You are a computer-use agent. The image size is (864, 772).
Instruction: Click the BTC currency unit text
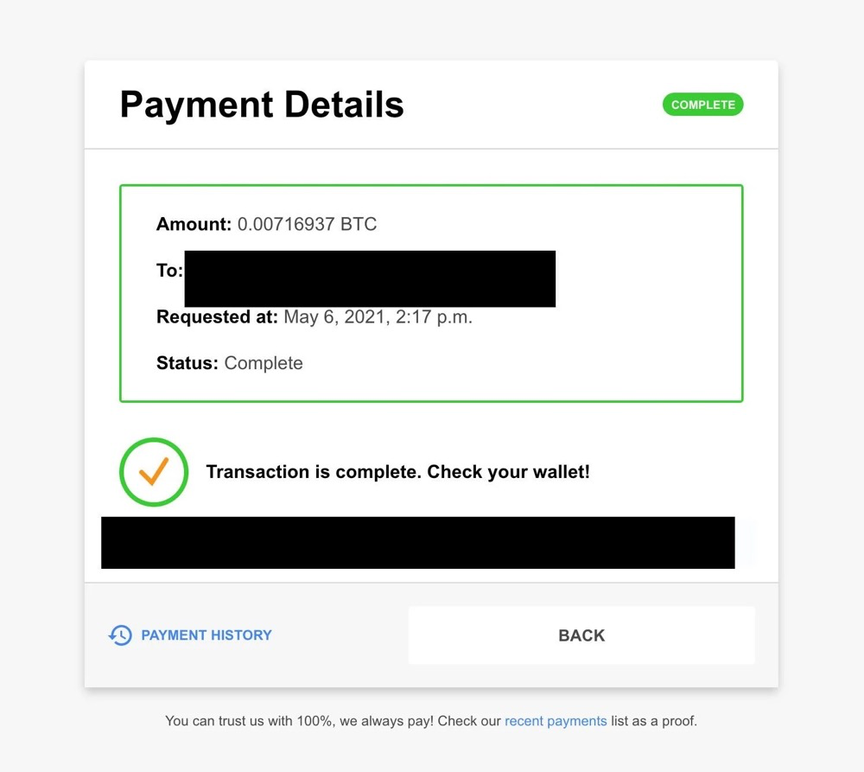point(359,225)
